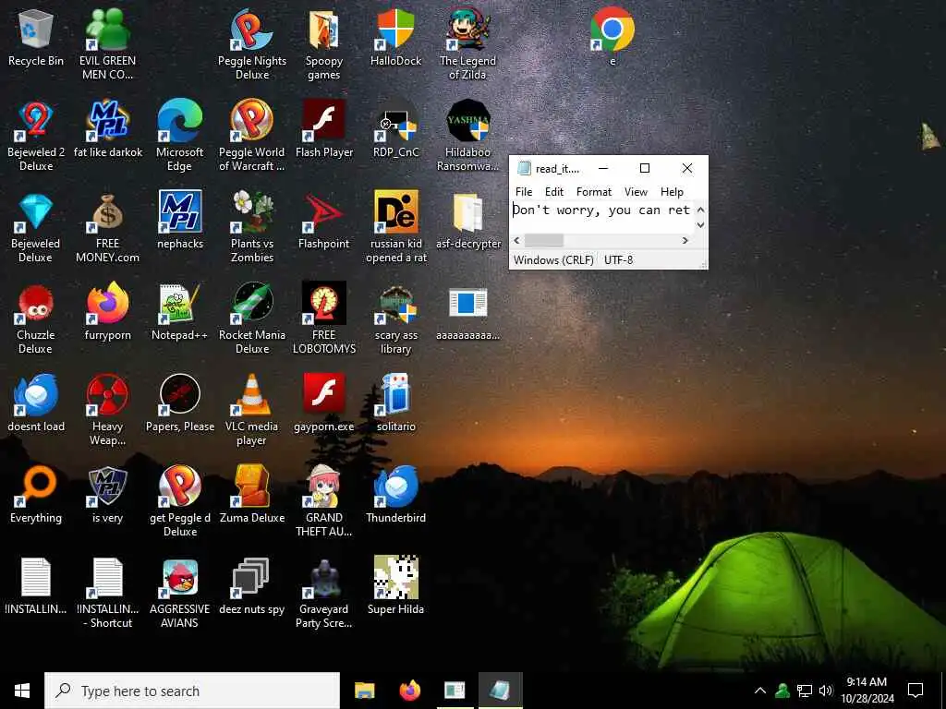Launch Microsoft Edge desktop shortcut
This screenshot has height=709, width=946.
click(180, 137)
